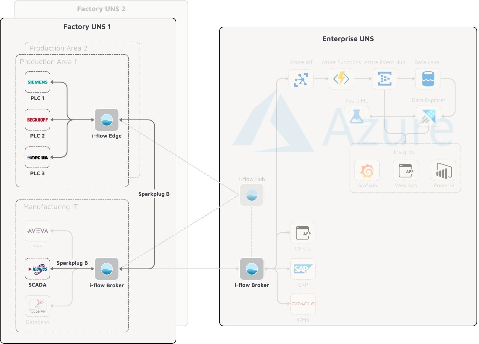
Task: Select the ICONICS SCADA icon
Action: pyautogui.click(x=38, y=269)
